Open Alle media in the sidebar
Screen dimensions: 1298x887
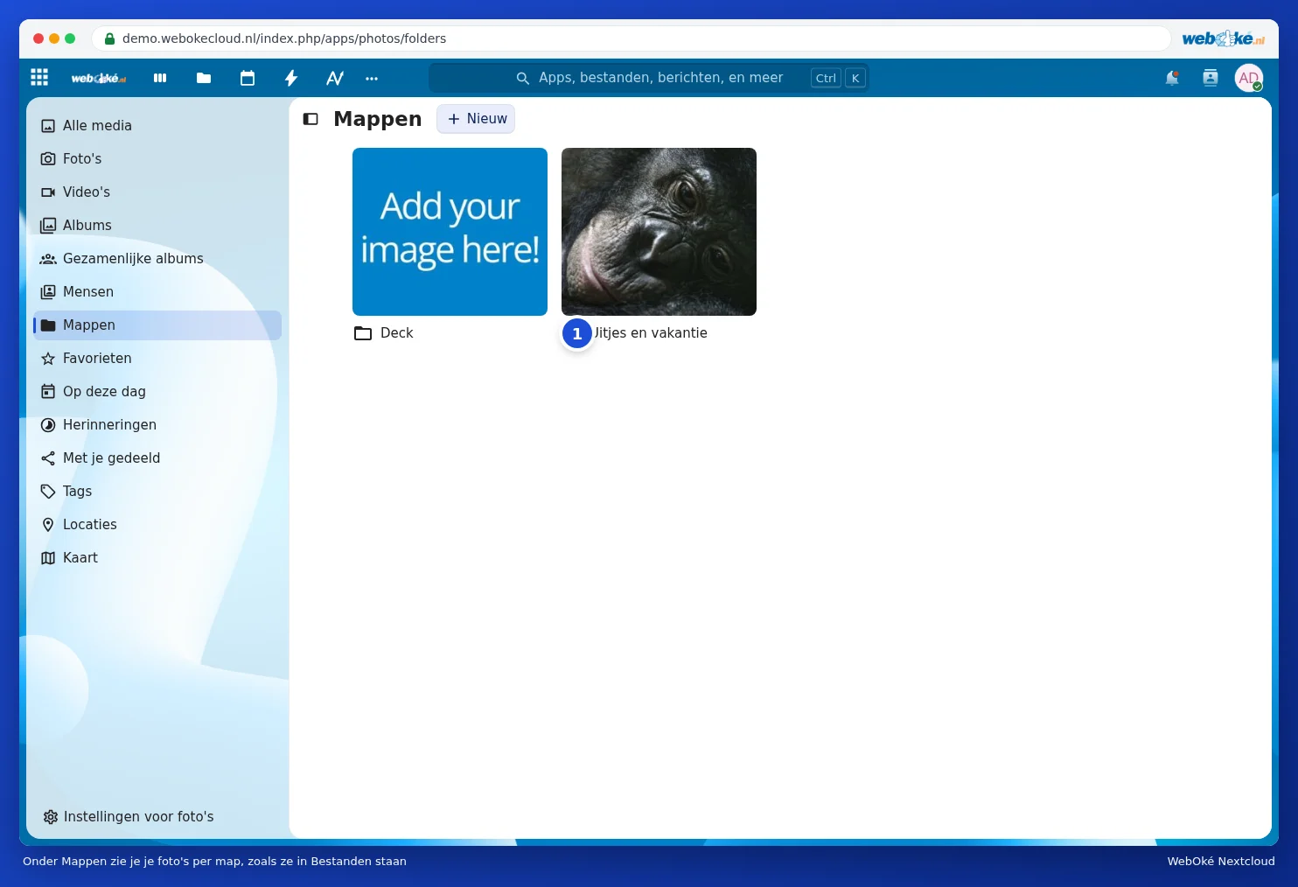157,126
